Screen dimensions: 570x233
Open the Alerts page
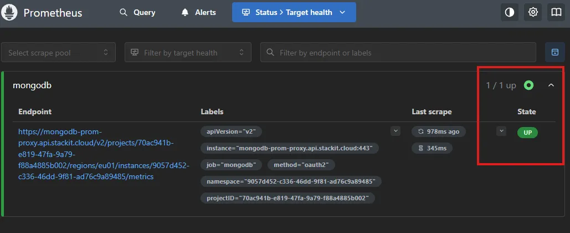click(x=198, y=13)
